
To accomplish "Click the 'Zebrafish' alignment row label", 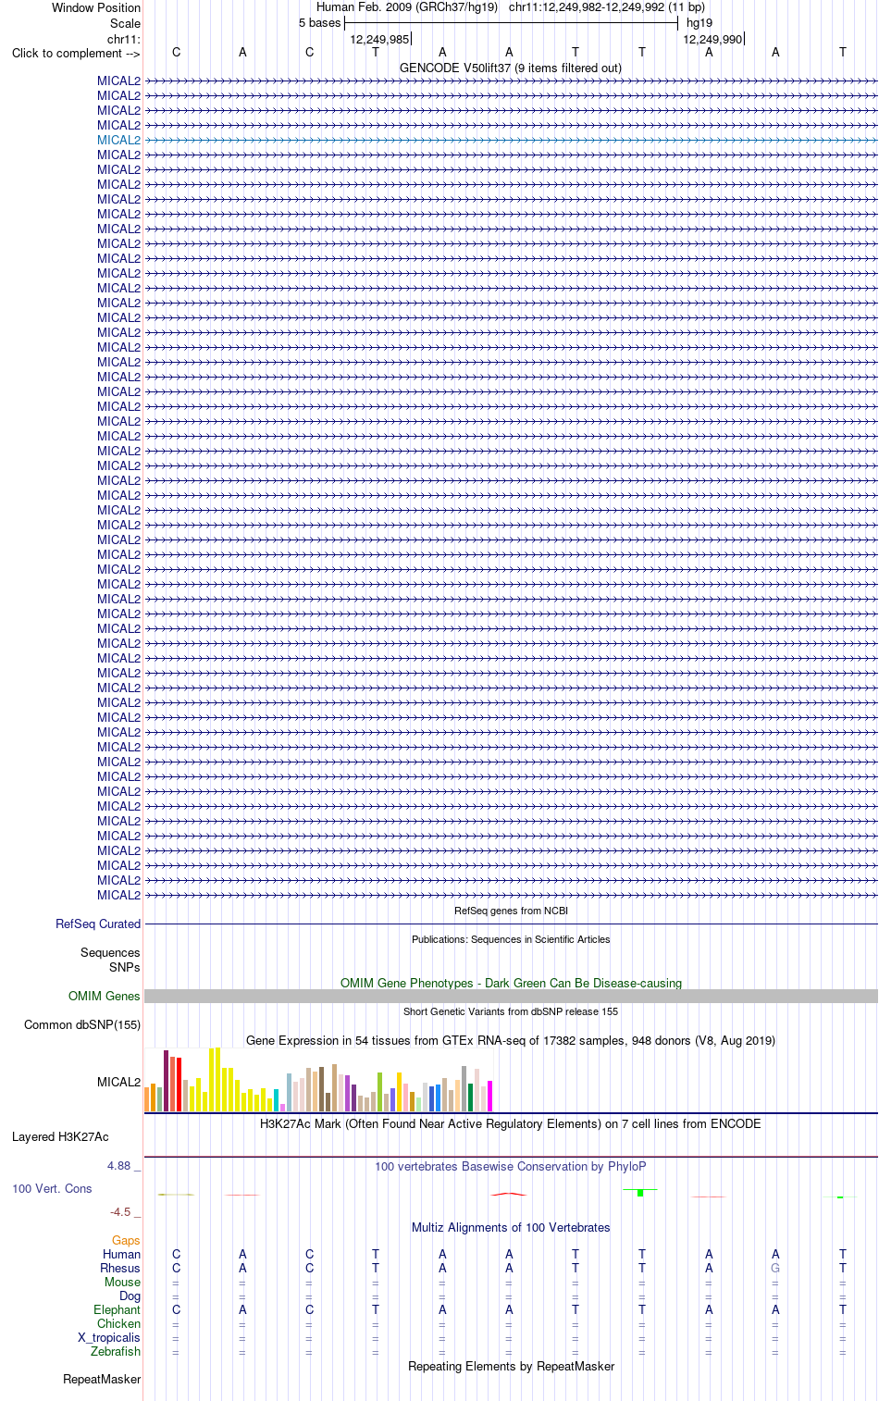I will 116,1351.
